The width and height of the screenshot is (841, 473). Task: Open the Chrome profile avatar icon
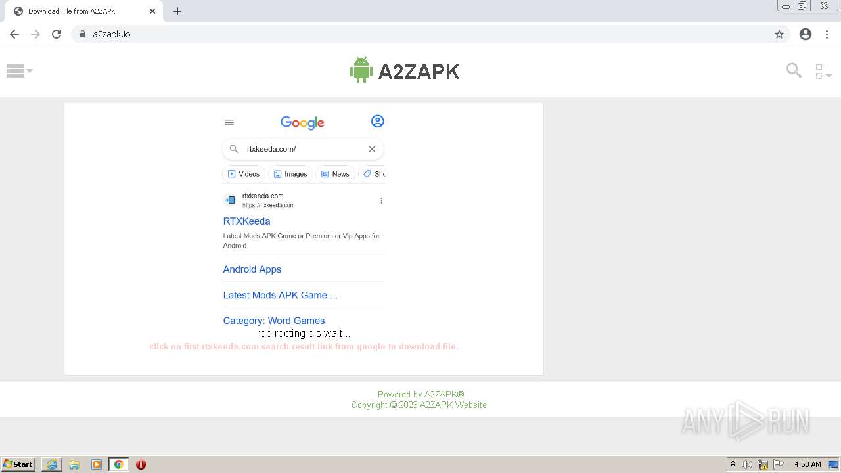click(806, 34)
